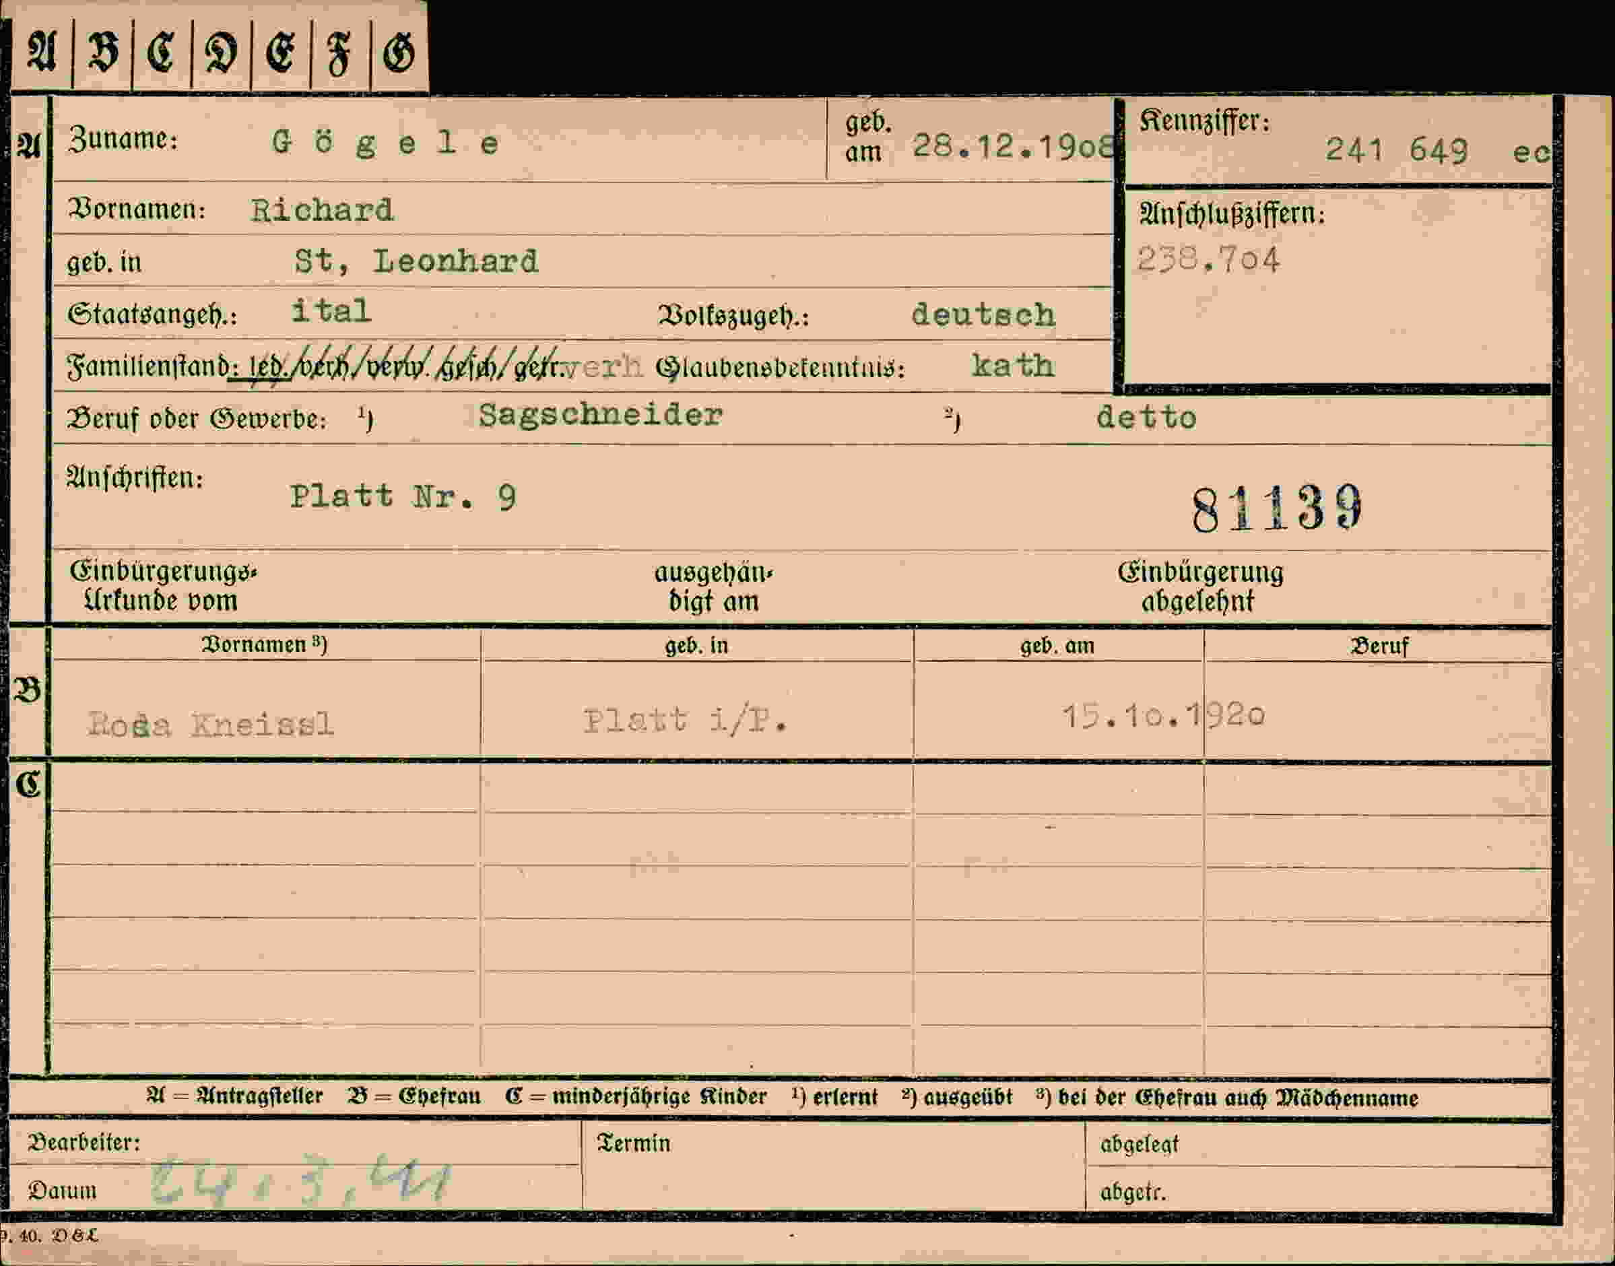This screenshot has width=1615, height=1266.
Task: Click birth date '28.12.1908'
Action: 1012,147
